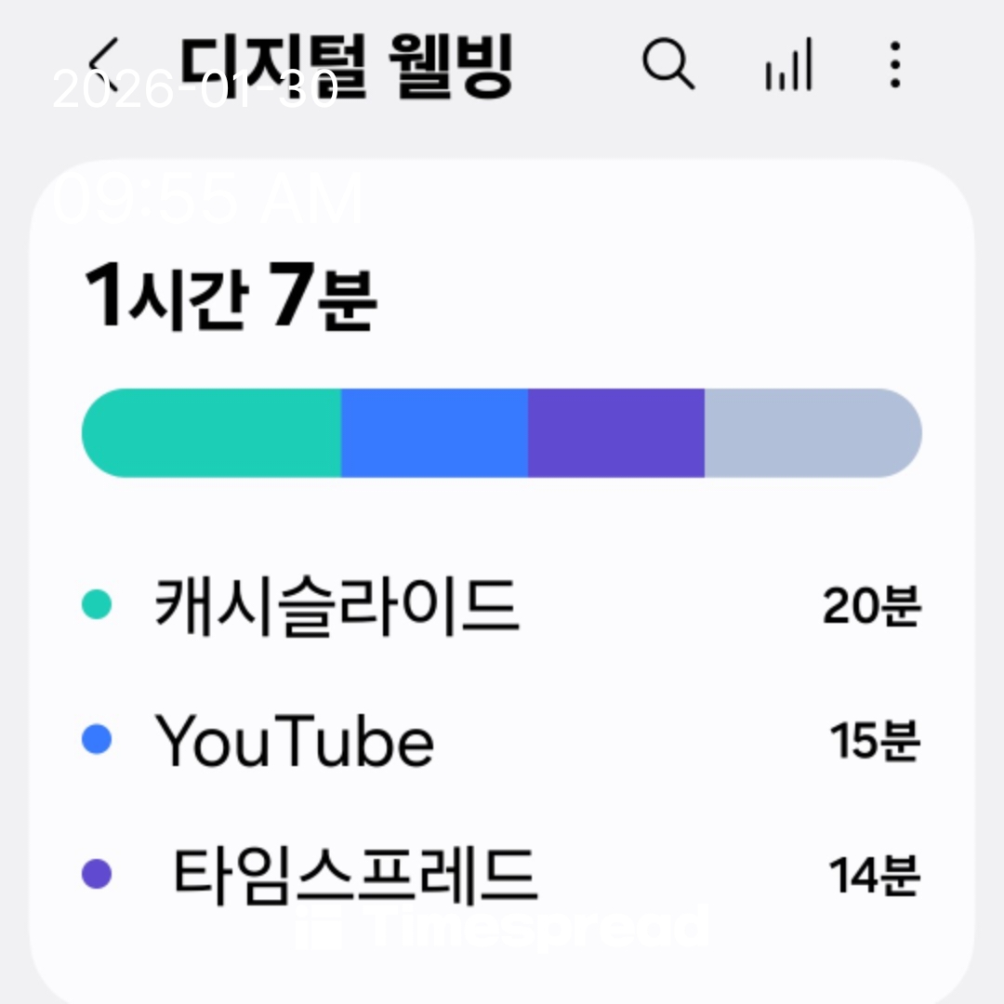Tap the 20분 usage duration
Image resolution: width=1004 pixels, height=1004 pixels.
click(871, 607)
